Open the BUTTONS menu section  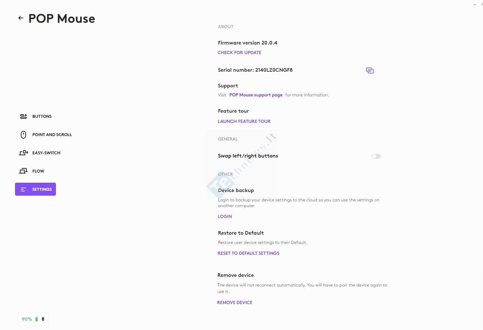click(x=42, y=117)
